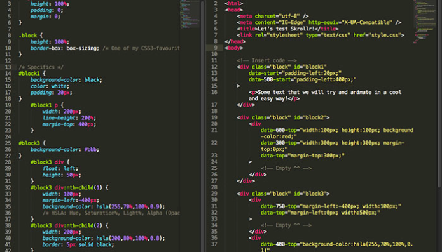The height and width of the screenshot is (252, 442).
Task: Select highlighted line number 9 in HTML gutter
Action: coord(216,48)
